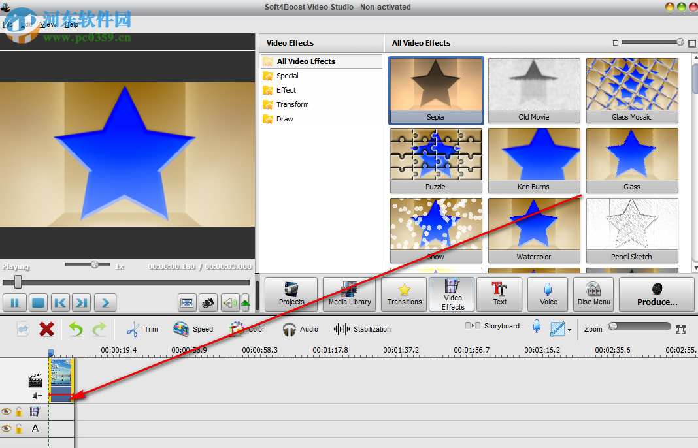Choose the Puzzle effect thumbnail
This screenshot has height=448, width=698.
(436, 161)
